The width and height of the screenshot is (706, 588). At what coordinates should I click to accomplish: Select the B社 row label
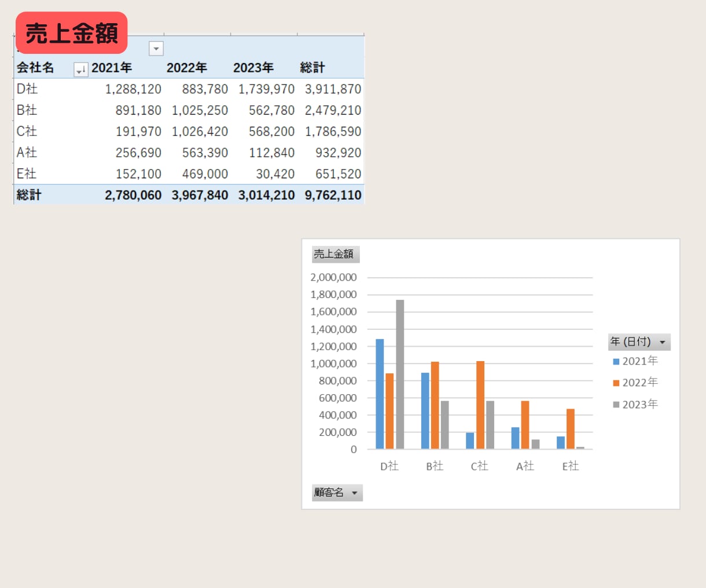(27, 110)
